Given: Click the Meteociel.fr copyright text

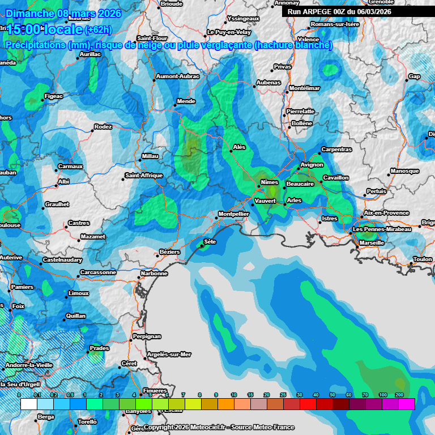Looking at the screenshot, I should pyautogui.click(x=219, y=427).
